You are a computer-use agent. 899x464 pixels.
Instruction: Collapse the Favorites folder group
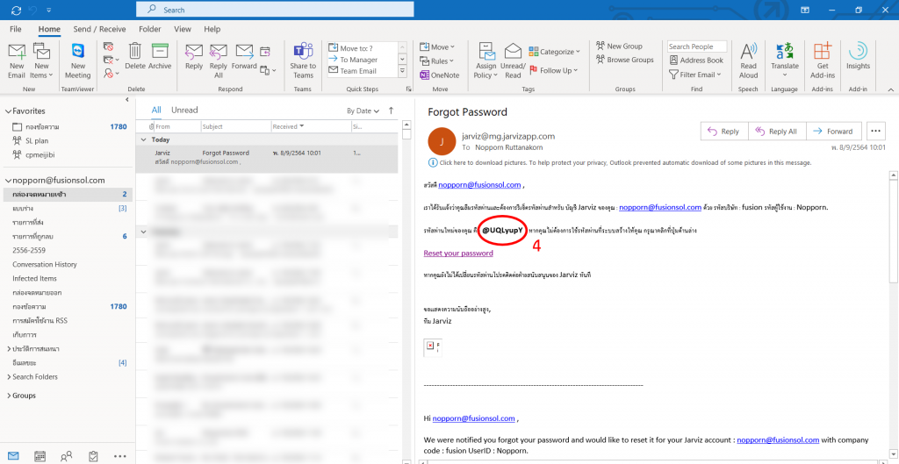(9, 111)
